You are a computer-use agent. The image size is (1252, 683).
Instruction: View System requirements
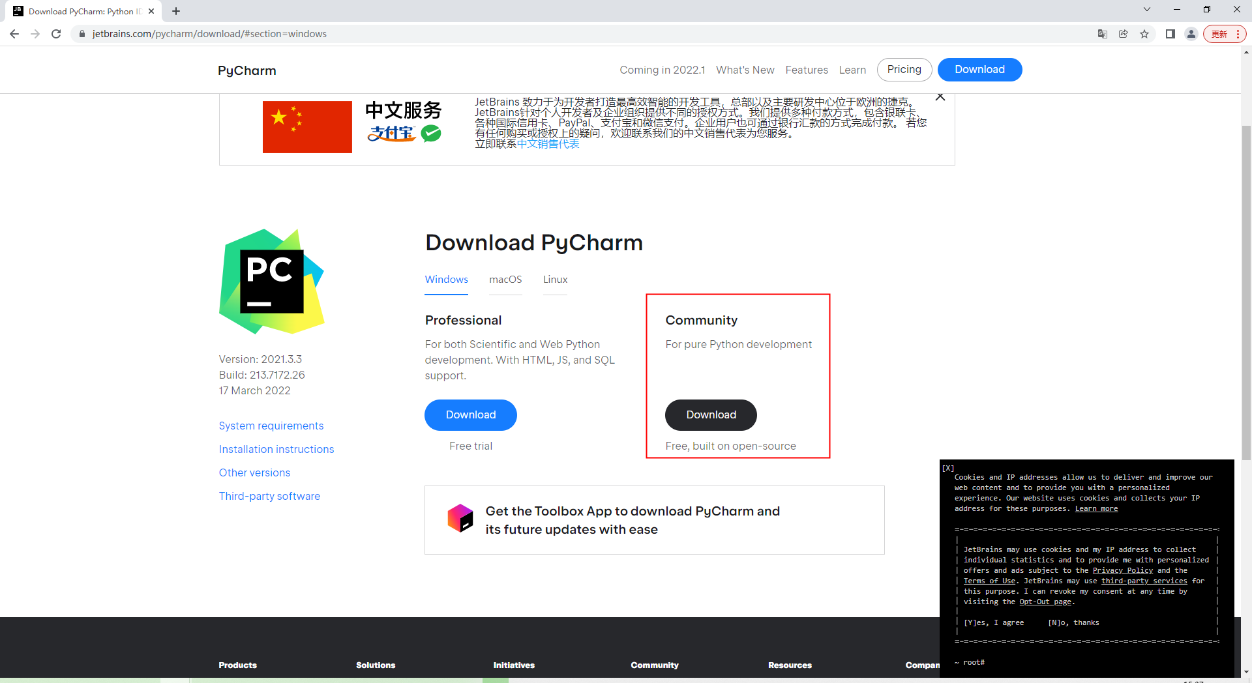271,426
